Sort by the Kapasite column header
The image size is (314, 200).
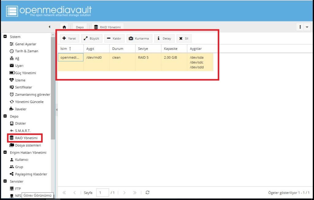pyautogui.click(x=174, y=49)
